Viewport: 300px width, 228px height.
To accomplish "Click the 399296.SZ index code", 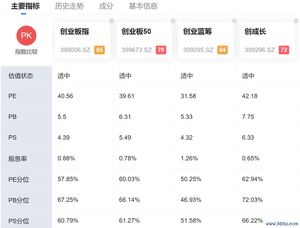I will 259,50.
